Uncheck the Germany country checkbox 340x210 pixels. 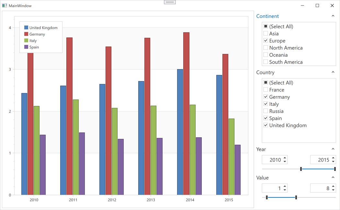tap(266, 97)
